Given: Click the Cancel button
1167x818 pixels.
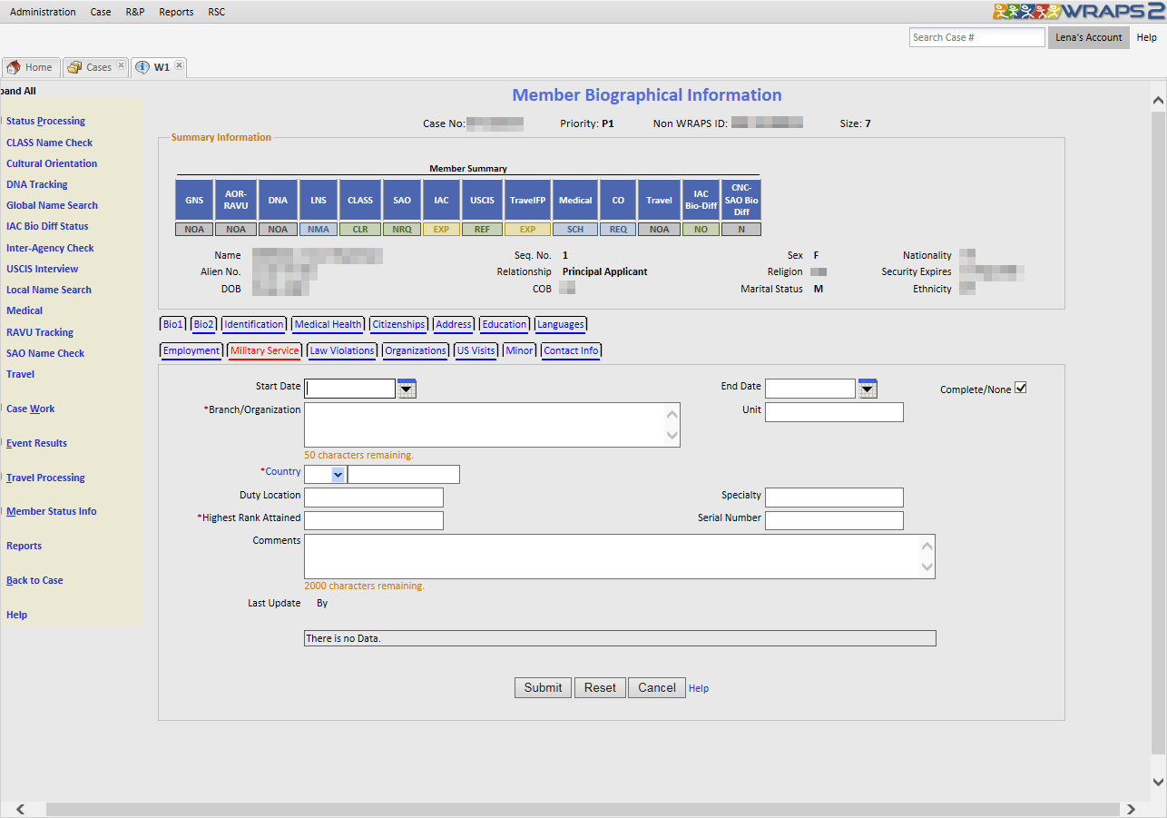Looking at the screenshot, I should 656,687.
